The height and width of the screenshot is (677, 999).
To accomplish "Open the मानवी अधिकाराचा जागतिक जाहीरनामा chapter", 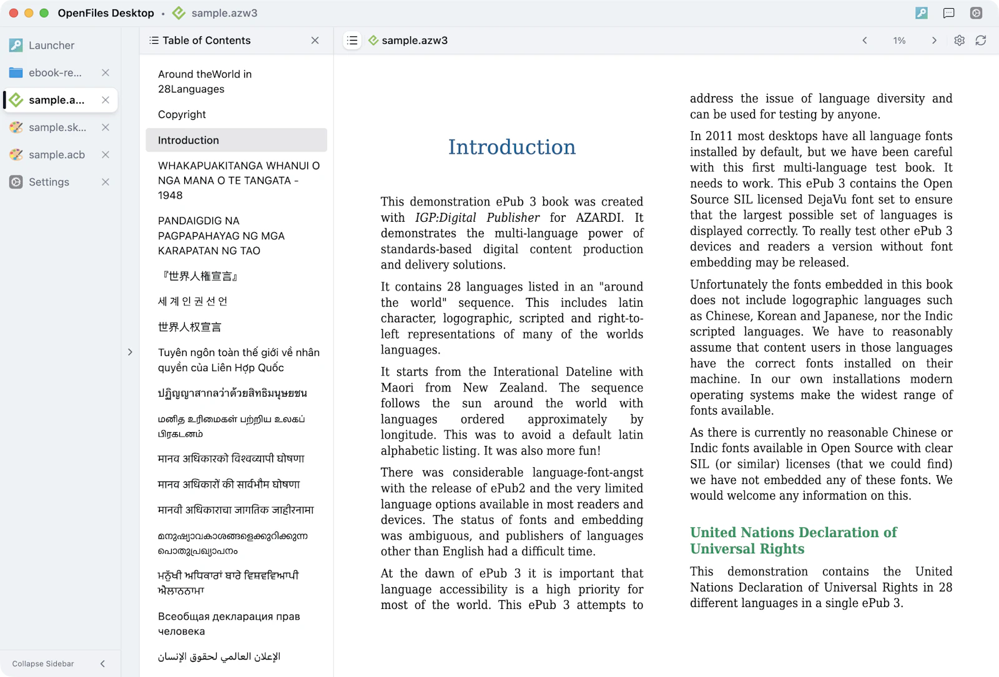I will pyautogui.click(x=236, y=510).
